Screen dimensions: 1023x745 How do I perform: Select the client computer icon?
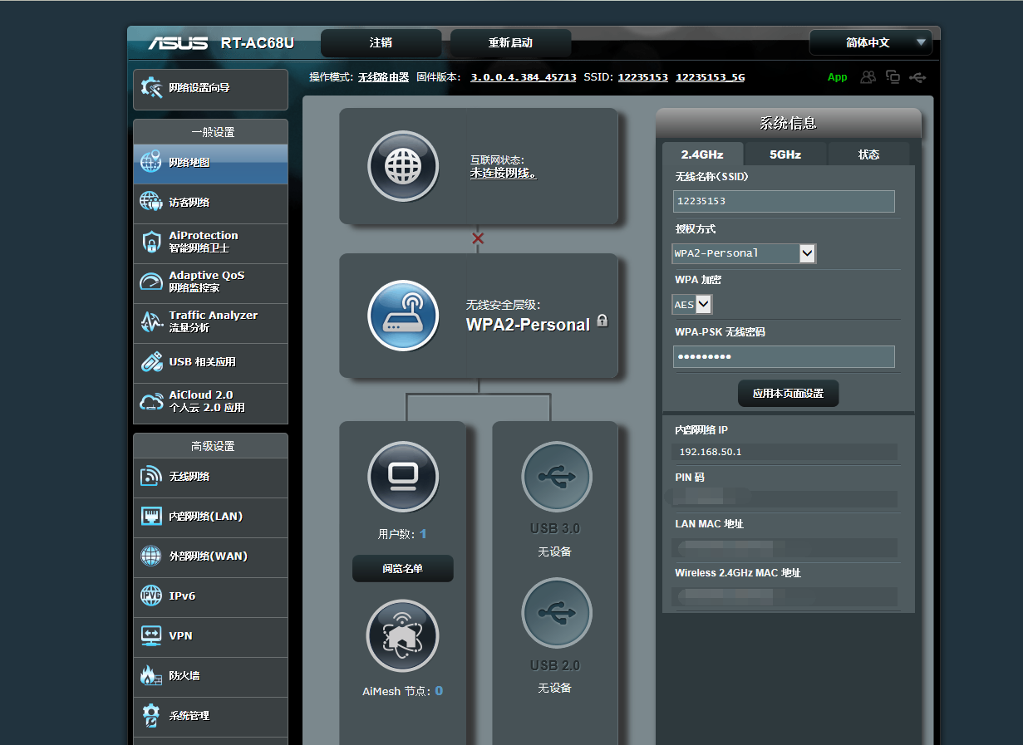[x=403, y=477]
